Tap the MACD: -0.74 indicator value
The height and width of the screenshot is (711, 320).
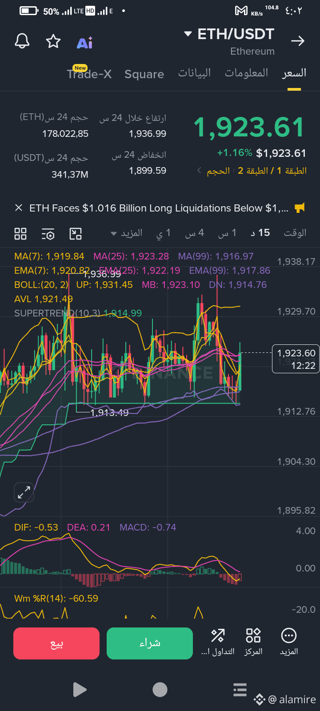coord(148,527)
